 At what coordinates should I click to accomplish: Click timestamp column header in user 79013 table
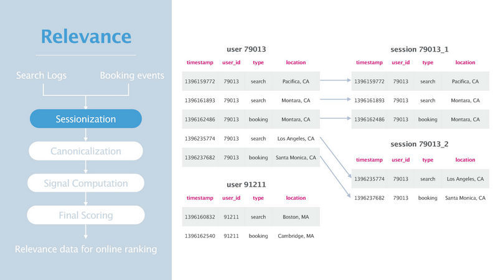point(200,63)
